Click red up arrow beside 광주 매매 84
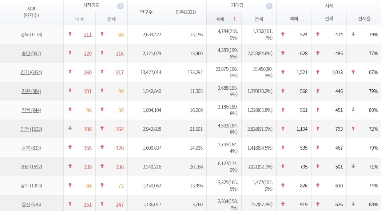 coord(70,185)
